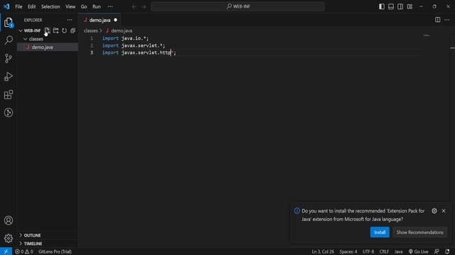Change UTF-8 file encoding
This screenshot has width=455, height=255.
click(368, 251)
